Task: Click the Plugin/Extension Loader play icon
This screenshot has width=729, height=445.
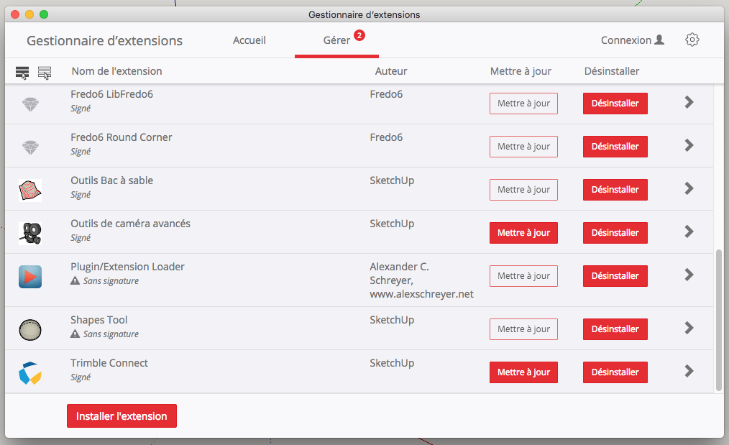Action: [30, 277]
